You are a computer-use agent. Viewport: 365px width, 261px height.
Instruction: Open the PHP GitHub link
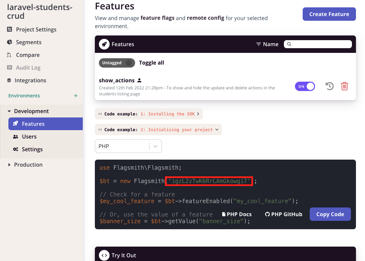(284, 214)
